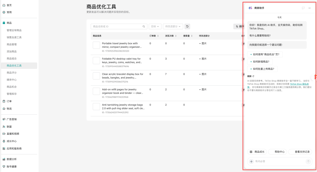Open the TikTok Shop 隐私政策 link

click(299, 84)
